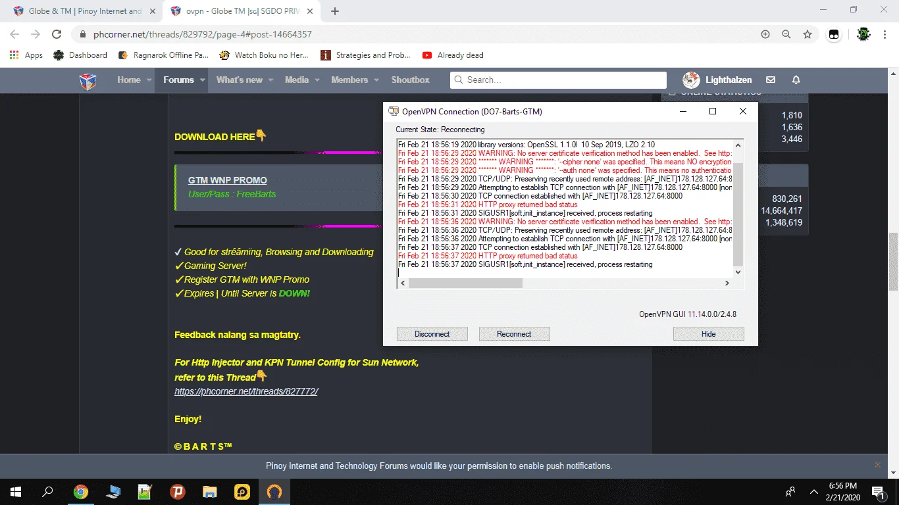This screenshot has width=899, height=505.
Task: Open the forum inbox envelope icon
Action: (x=772, y=80)
